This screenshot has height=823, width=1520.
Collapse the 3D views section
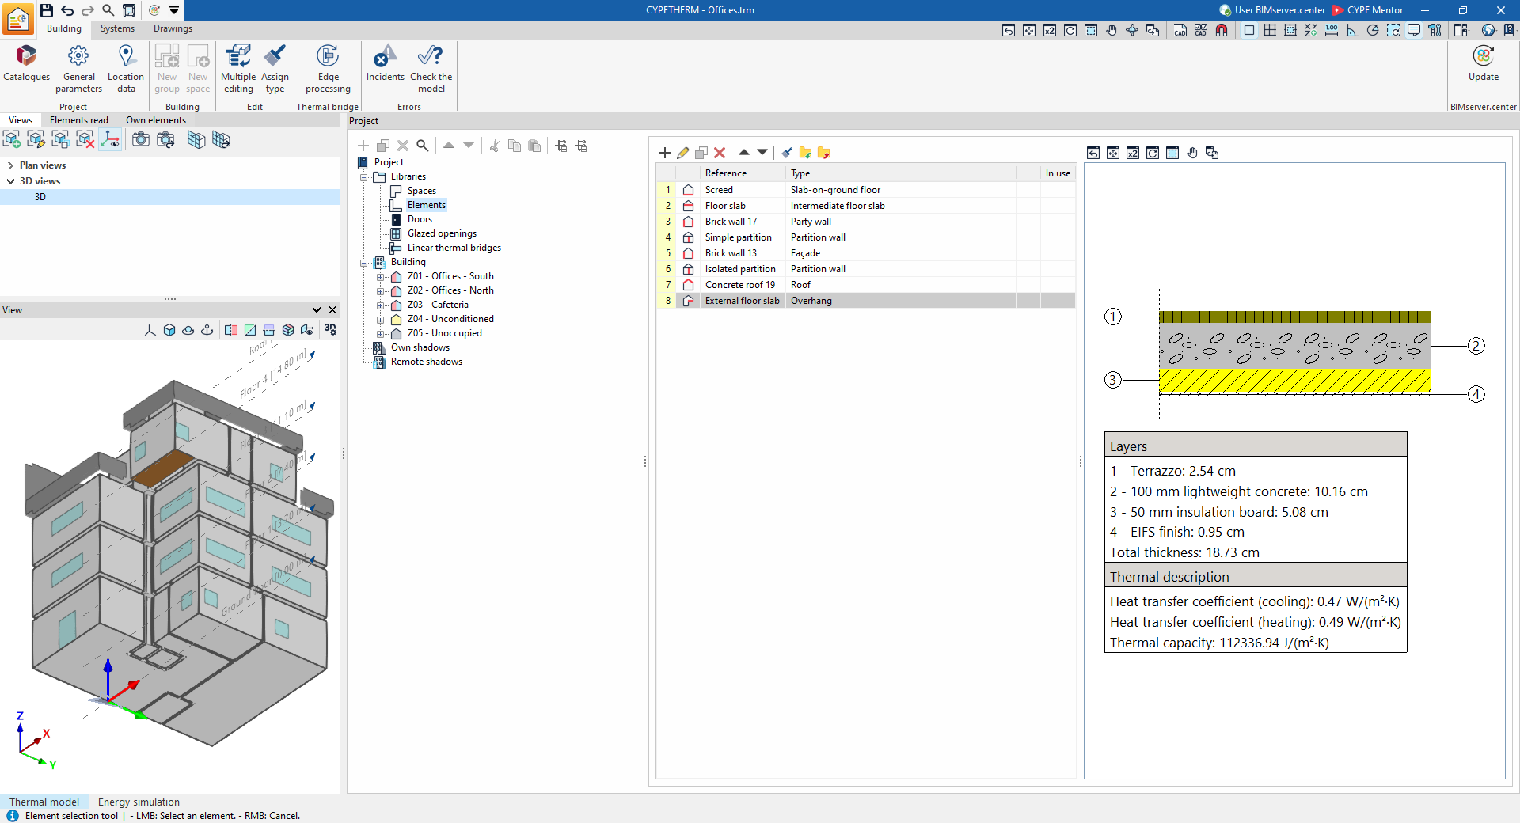click(10, 181)
